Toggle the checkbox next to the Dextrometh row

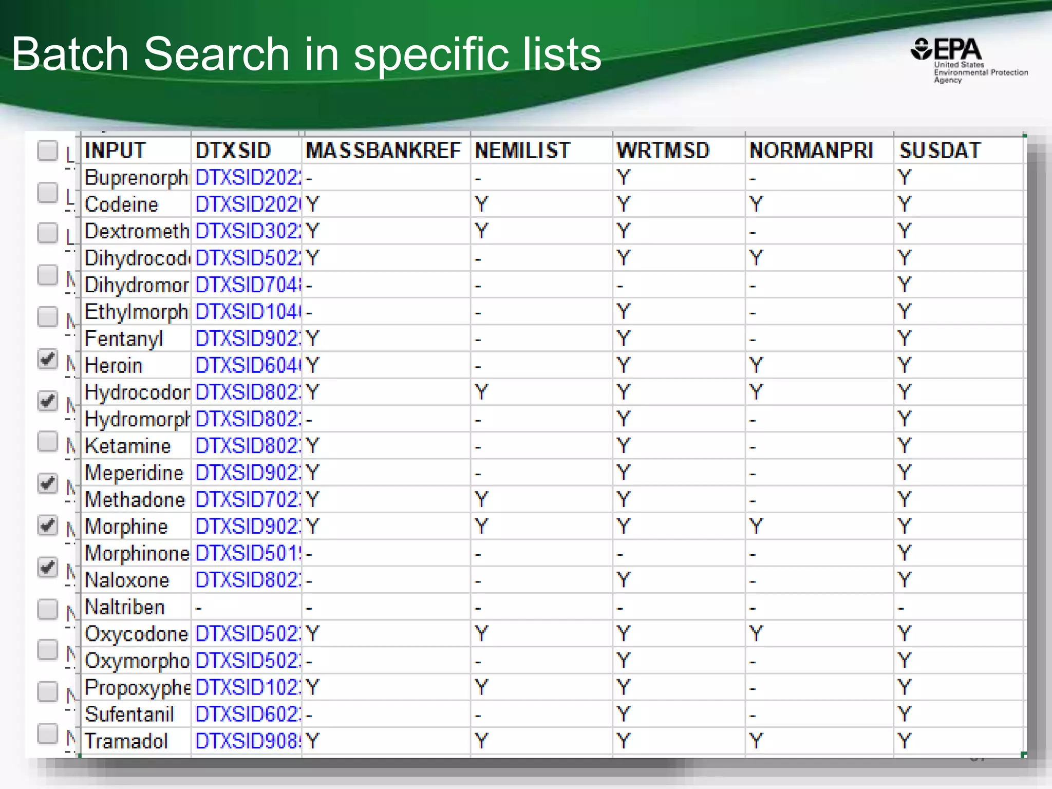coord(48,233)
